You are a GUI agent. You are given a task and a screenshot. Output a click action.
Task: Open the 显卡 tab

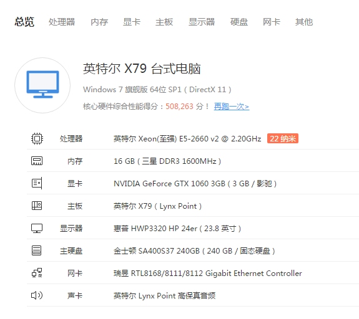click(132, 22)
